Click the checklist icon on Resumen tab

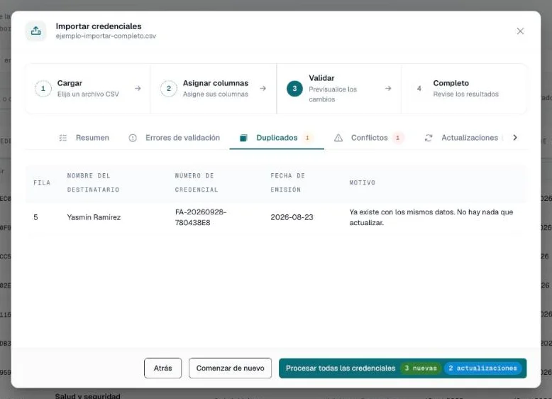click(63, 138)
